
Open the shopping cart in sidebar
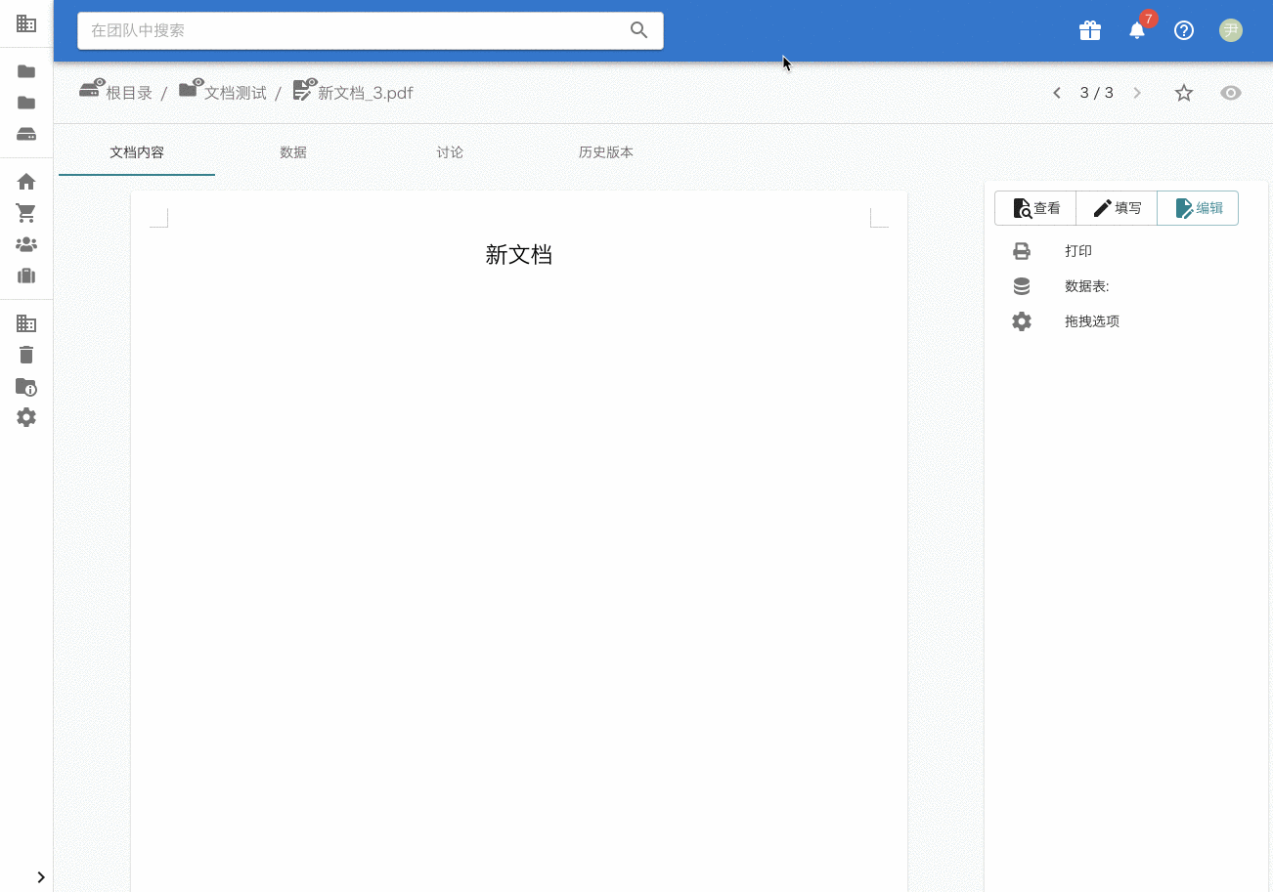pos(26,213)
